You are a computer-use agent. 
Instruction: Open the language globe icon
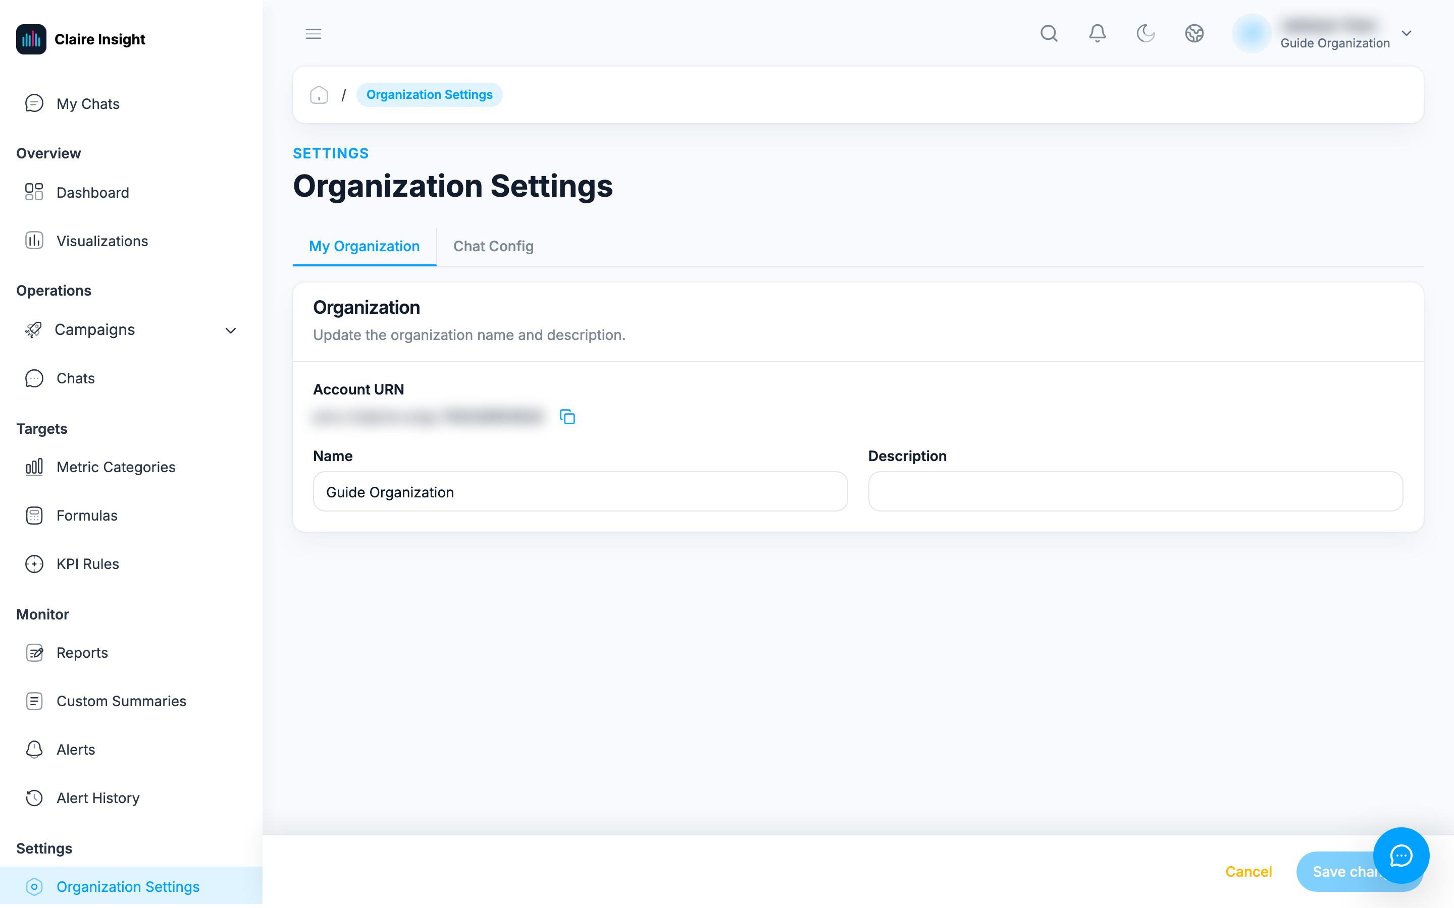point(1195,33)
